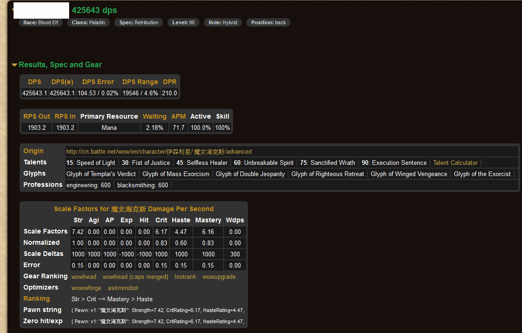The image size is (522, 333).
Task: Click the DPS(e) column header
Action: click(62, 82)
